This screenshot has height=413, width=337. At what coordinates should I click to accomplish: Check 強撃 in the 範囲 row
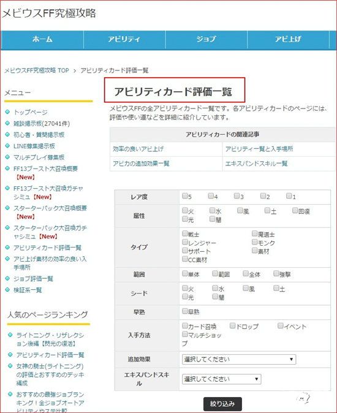click(276, 273)
